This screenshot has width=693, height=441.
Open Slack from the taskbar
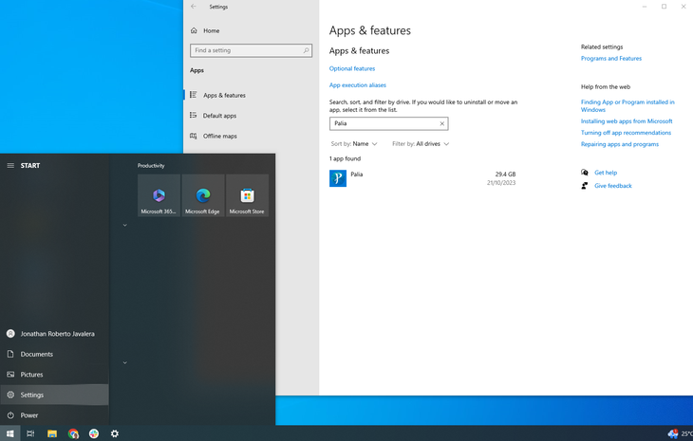click(x=94, y=433)
